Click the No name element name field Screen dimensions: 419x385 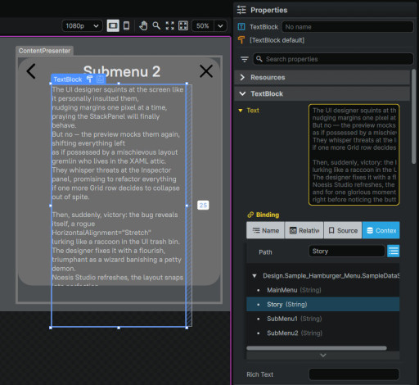click(348, 27)
